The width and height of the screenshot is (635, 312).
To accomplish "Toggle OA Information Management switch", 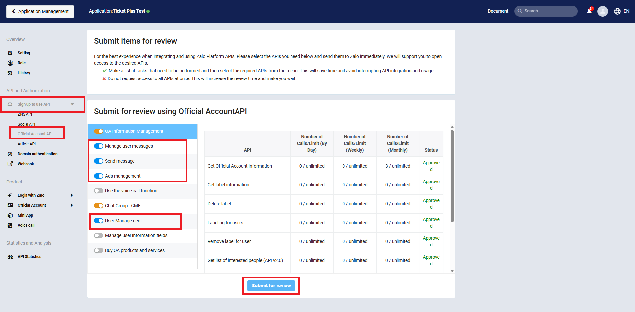I will click(99, 131).
